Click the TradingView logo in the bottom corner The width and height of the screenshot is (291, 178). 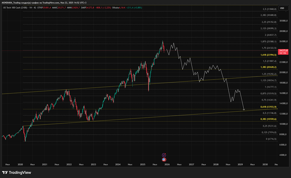(17, 173)
